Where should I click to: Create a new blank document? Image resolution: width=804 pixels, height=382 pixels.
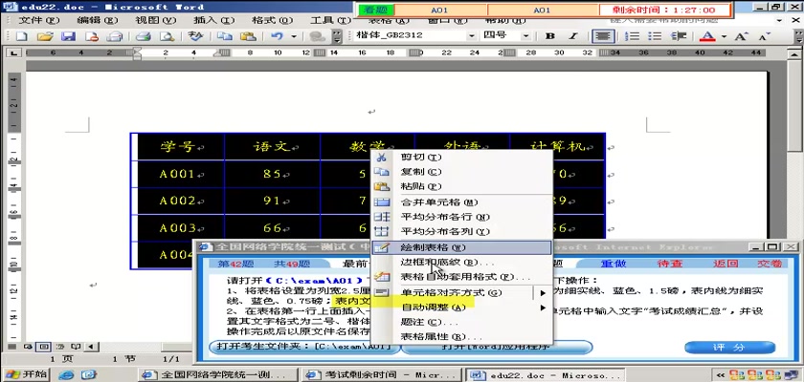pyautogui.click(x=22, y=36)
